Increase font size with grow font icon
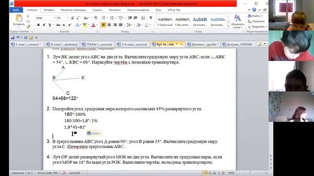The height and width of the screenshot is (176, 314). tap(73, 18)
